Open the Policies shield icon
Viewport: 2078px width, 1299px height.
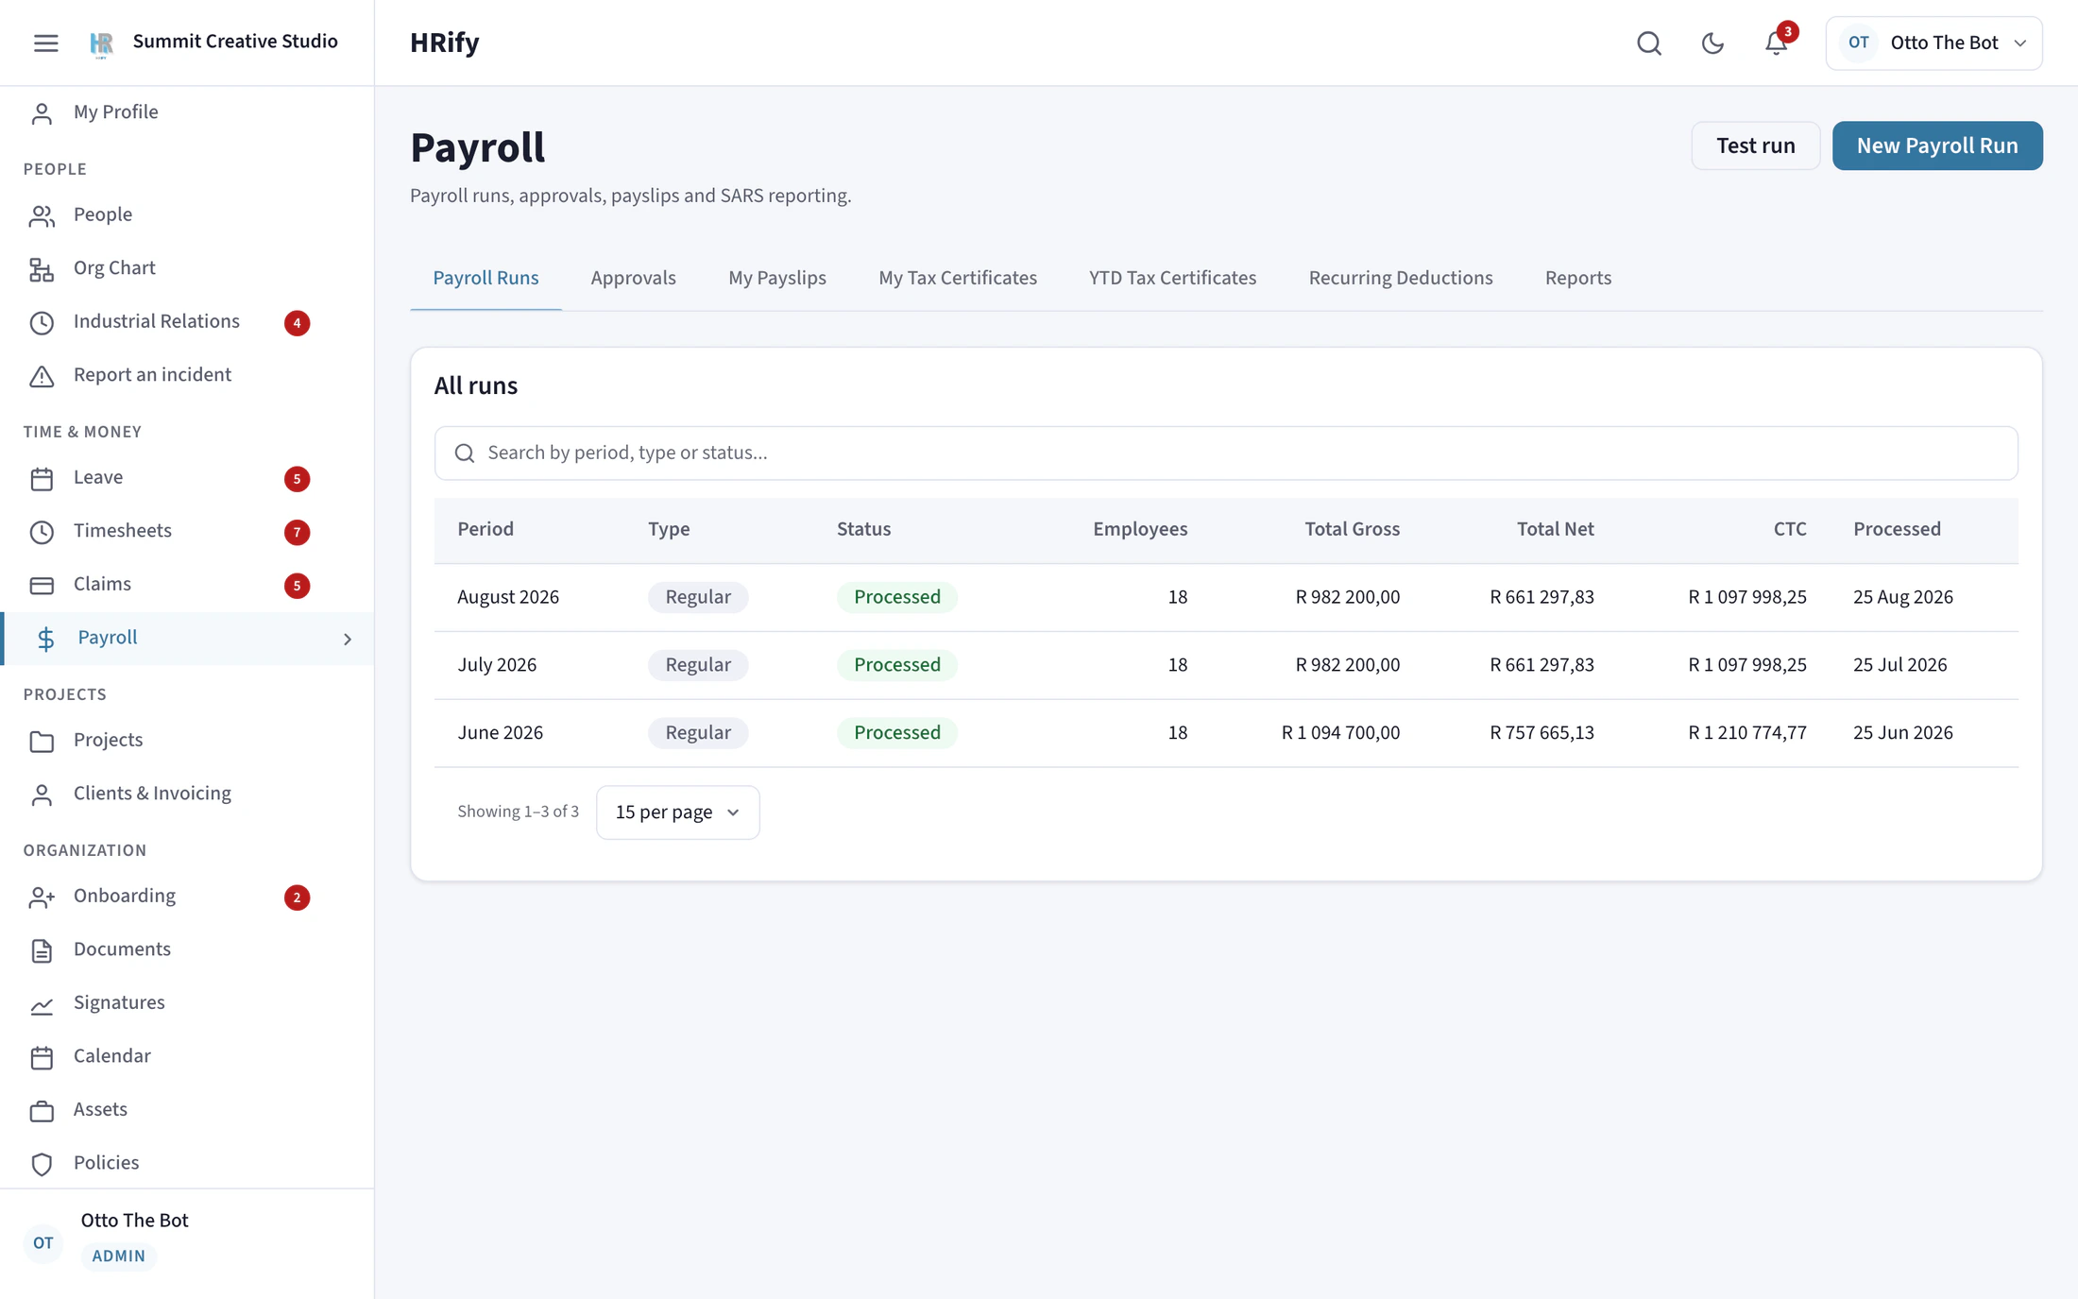pos(42,1164)
